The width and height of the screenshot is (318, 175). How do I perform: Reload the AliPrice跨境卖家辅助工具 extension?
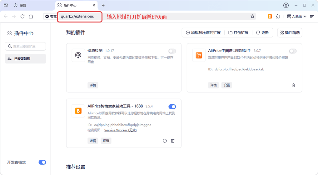tap(165, 141)
